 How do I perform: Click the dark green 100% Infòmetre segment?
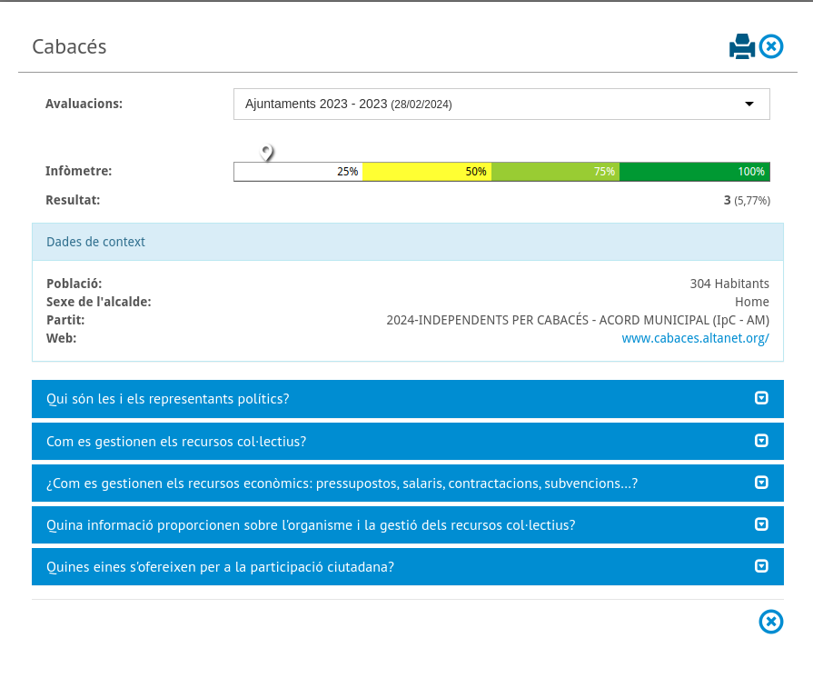694,172
